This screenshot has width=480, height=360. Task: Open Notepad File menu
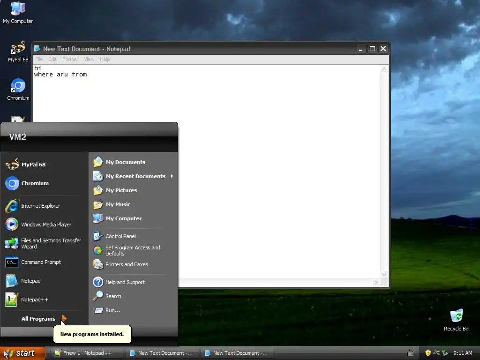coord(39,59)
